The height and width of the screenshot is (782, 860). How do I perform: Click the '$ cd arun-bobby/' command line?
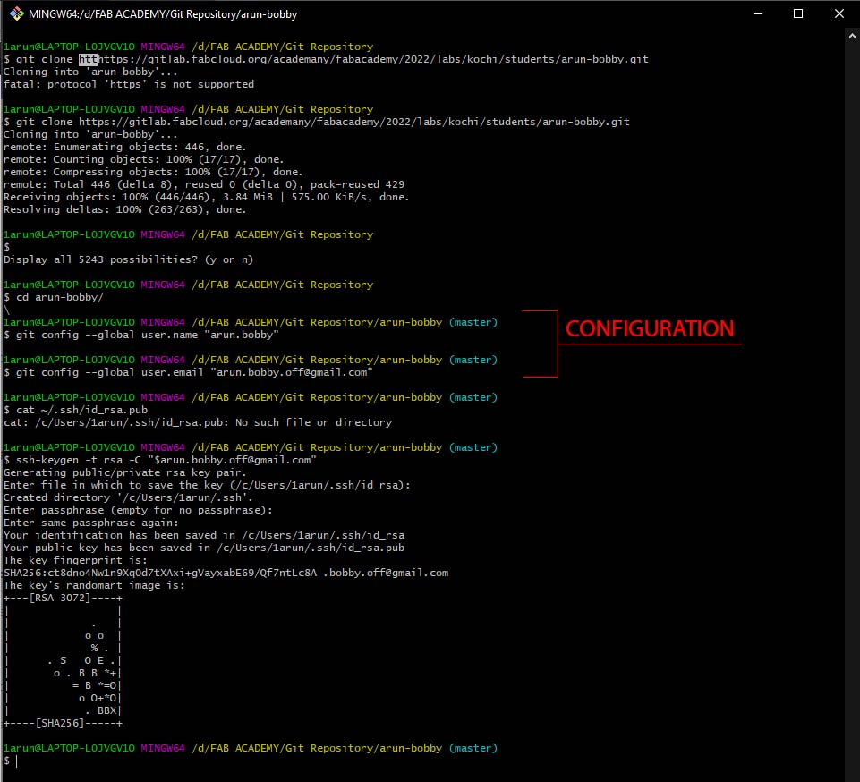click(x=54, y=297)
